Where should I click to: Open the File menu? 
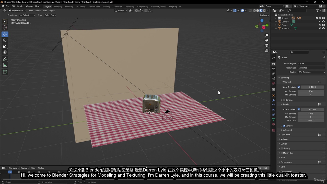click(x=7, y=6)
